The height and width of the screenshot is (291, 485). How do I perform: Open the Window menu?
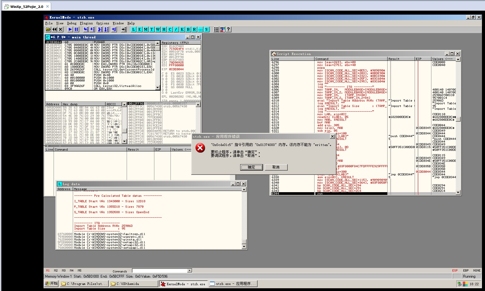[118, 23]
